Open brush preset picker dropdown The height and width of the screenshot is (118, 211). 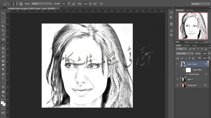point(17,4)
